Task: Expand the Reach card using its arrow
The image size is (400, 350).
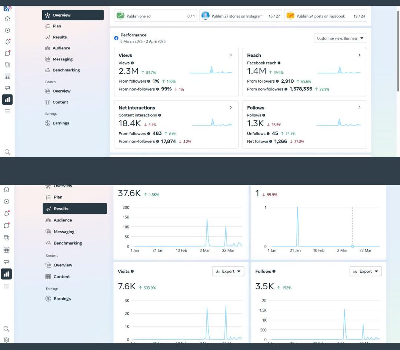Action: click(x=359, y=55)
